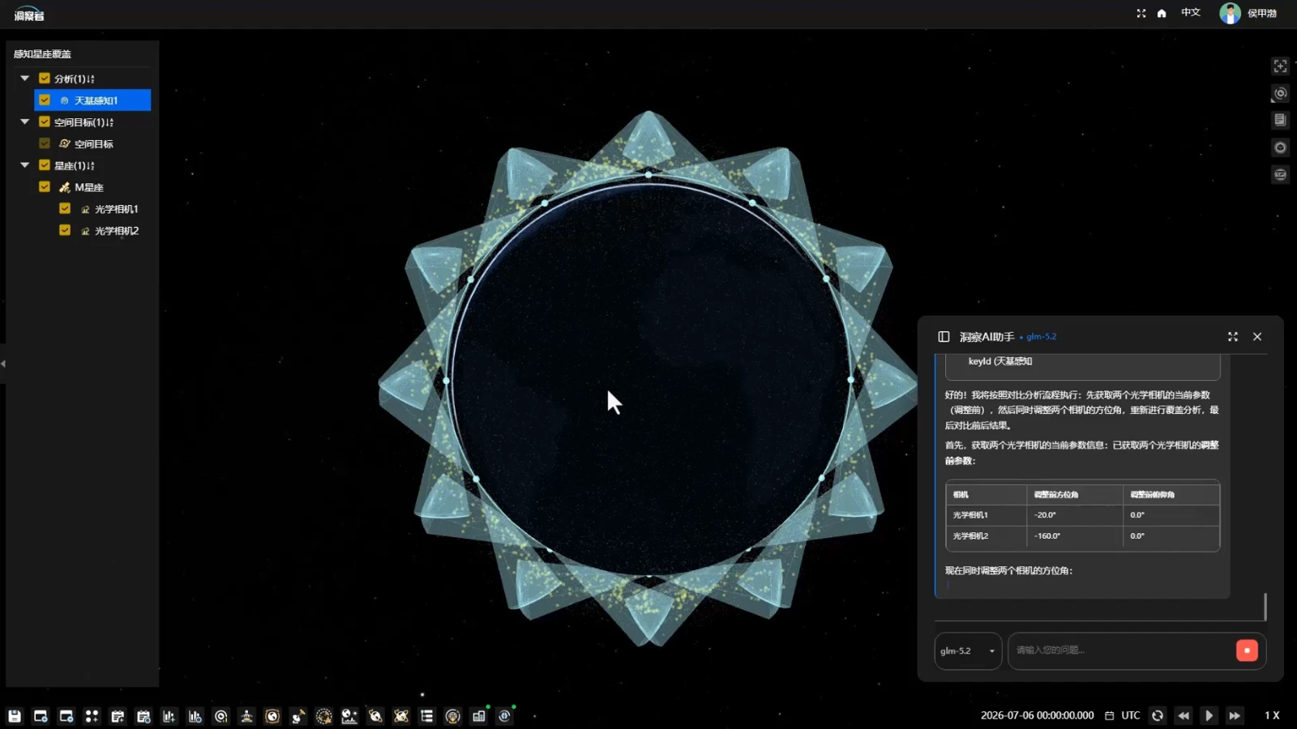Collapse the 空间目标(1) tree node

click(25, 122)
